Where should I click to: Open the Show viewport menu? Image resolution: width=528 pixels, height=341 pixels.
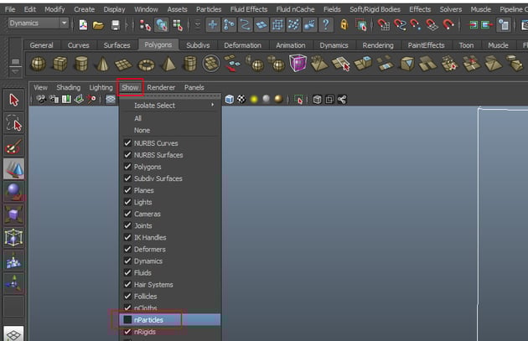[x=130, y=87]
